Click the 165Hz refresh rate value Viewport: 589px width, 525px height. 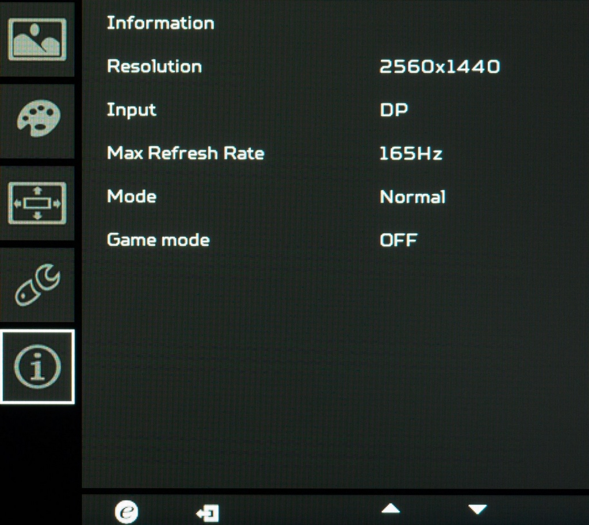411,153
